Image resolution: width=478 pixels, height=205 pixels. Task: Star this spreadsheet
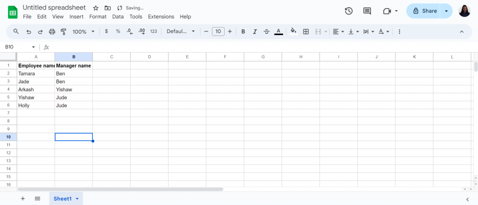96,8
